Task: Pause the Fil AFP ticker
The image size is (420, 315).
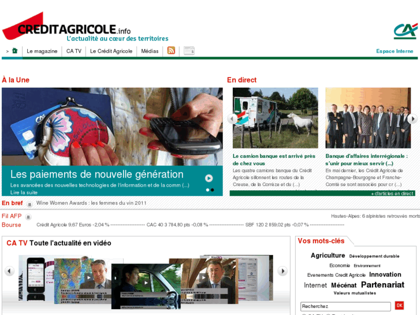Action: [x=28, y=217]
